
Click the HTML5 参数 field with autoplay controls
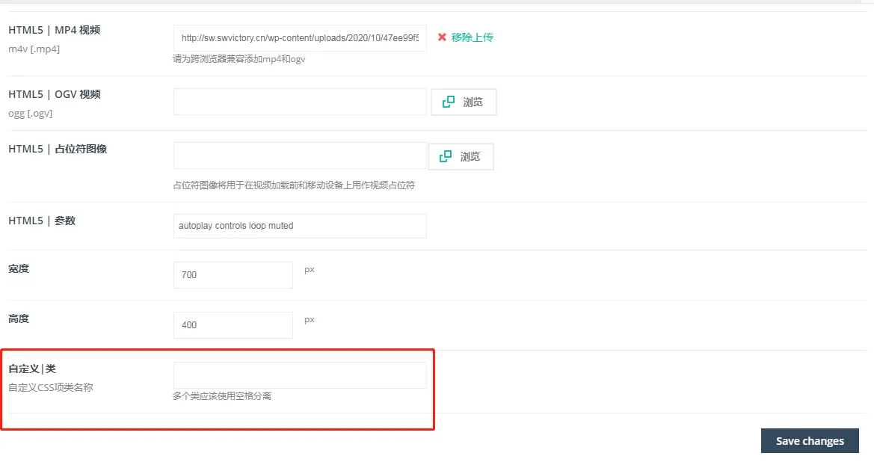pyautogui.click(x=300, y=226)
